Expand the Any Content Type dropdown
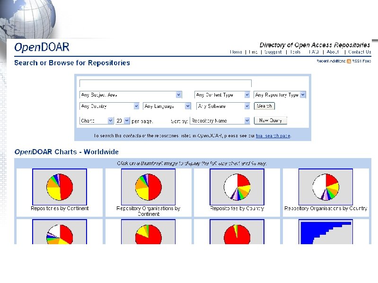Screen dimensions: 378x283 (222, 95)
